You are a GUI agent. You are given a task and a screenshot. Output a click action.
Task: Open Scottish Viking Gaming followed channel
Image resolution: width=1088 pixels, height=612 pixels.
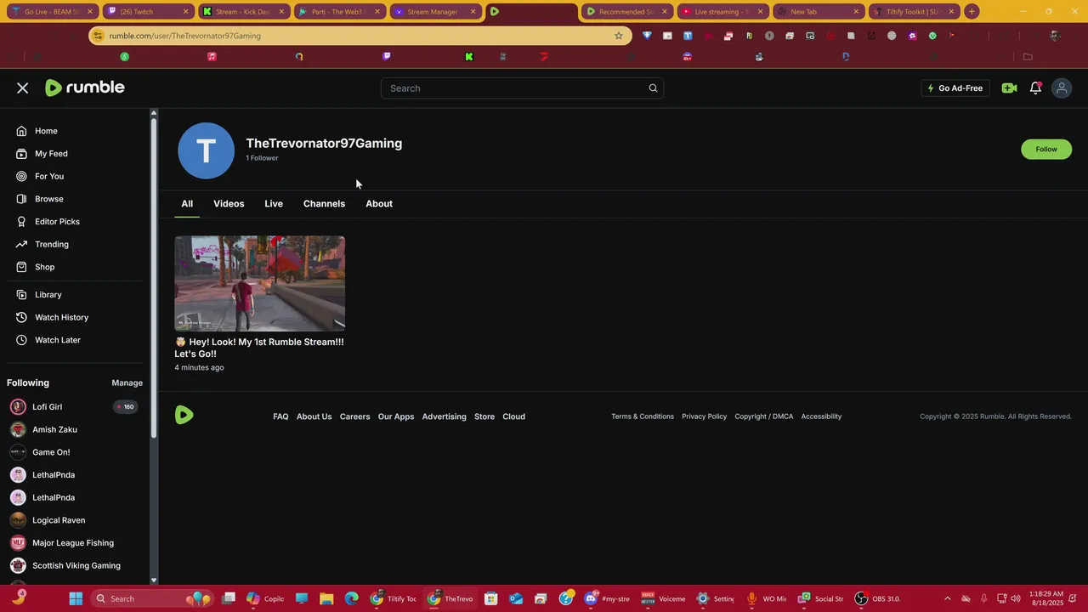pyautogui.click(x=76, y=565)
